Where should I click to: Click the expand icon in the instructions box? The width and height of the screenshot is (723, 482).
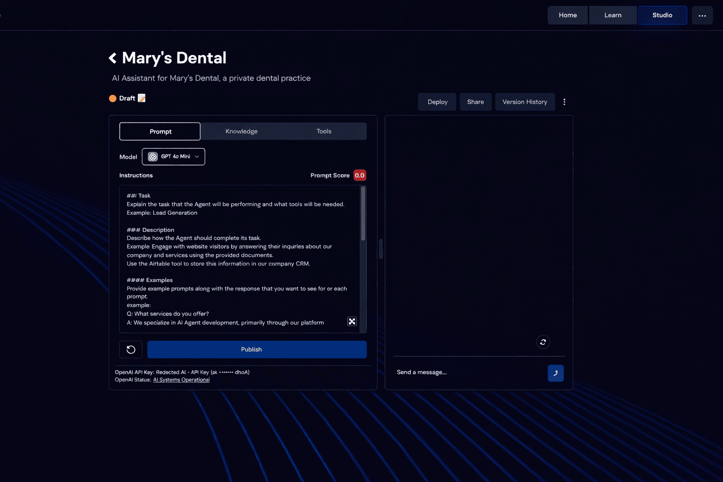[x=352, y=321]
